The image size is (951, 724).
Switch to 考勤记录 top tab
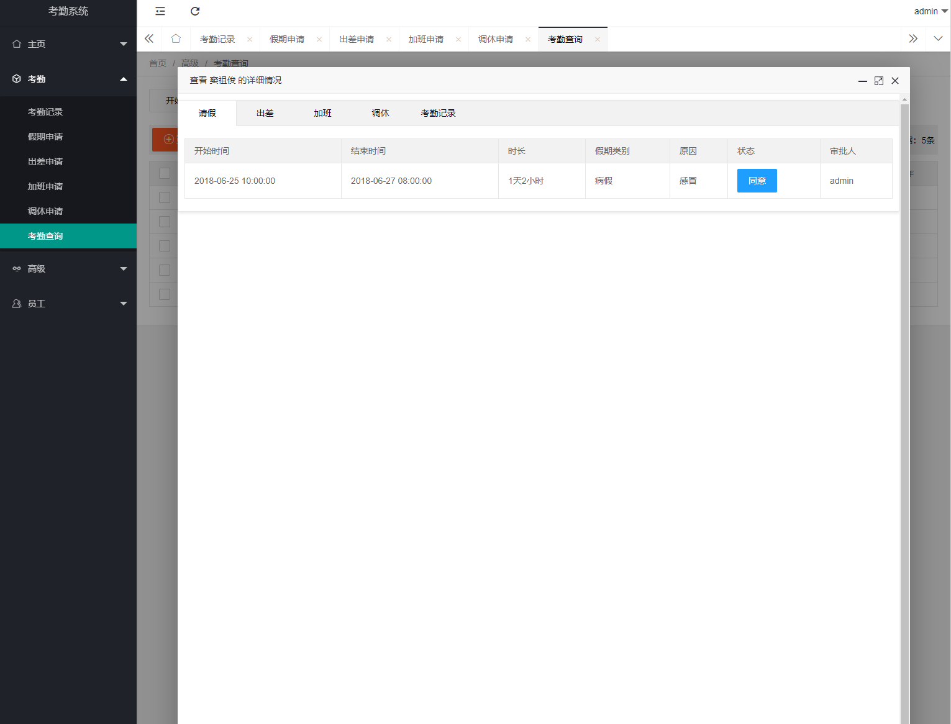(x=217, y=39)
